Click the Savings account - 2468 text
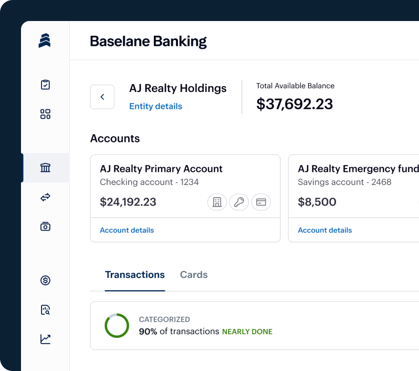This screenshot has width=419, height=371. (345, 182)
